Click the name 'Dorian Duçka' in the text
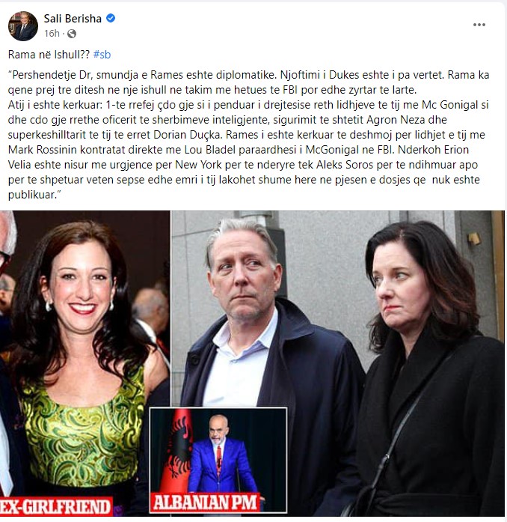 (187, 135)
